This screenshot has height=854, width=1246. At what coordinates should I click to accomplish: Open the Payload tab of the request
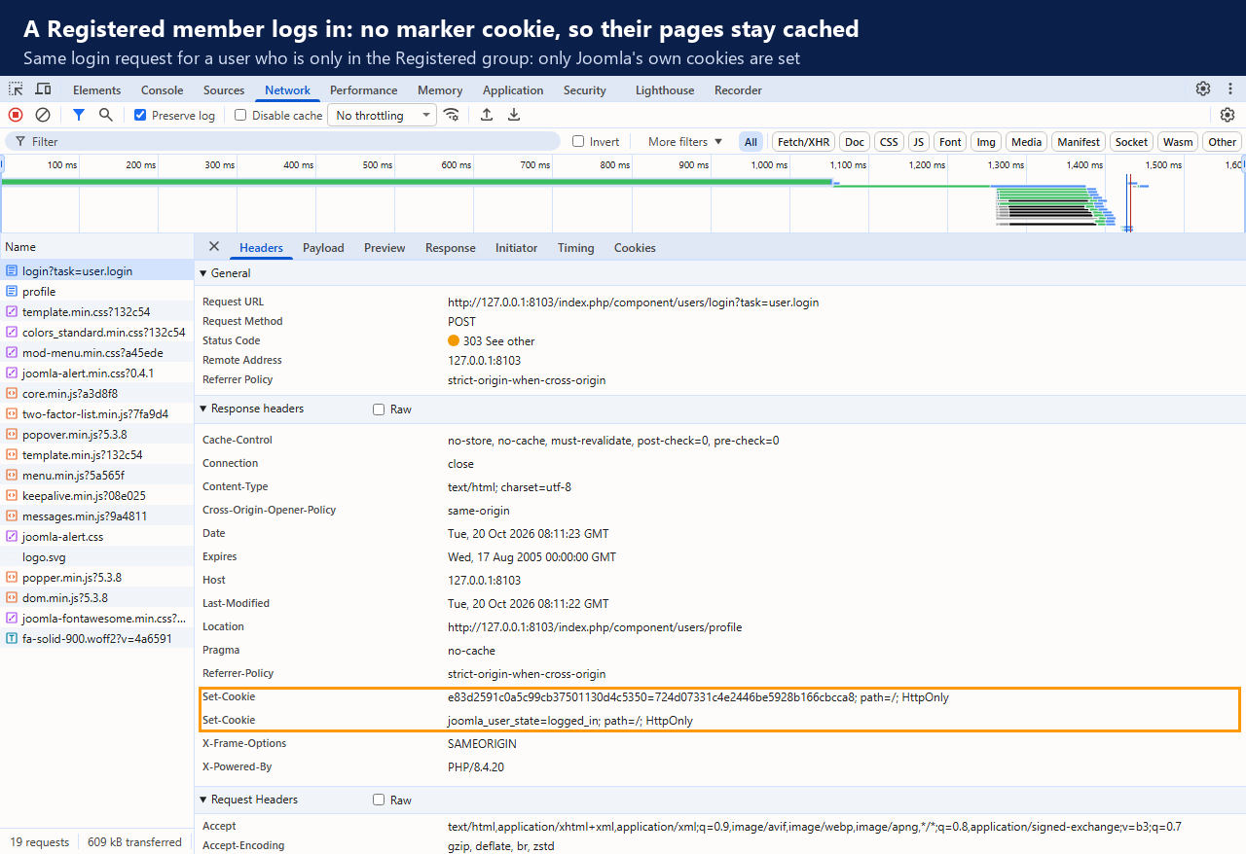323,248
